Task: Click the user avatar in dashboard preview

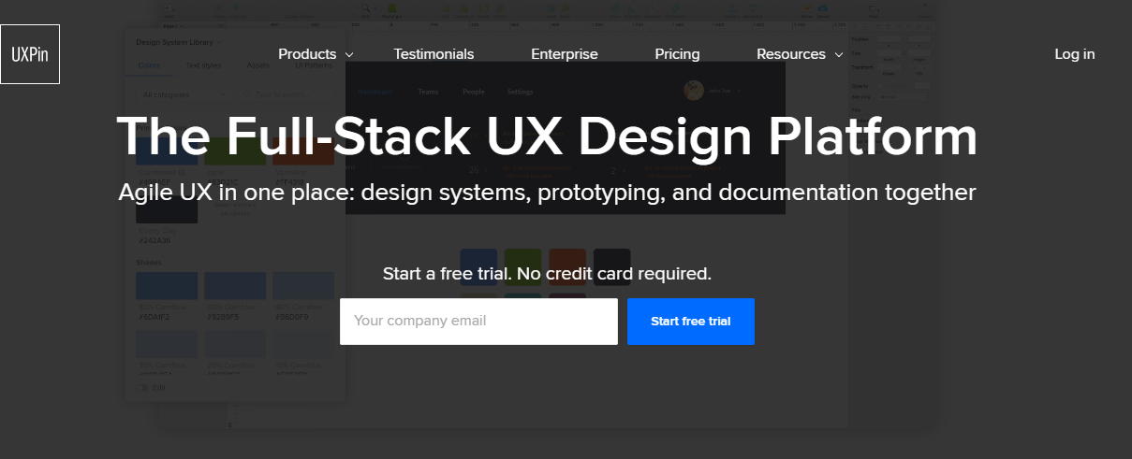Action: 694,91
